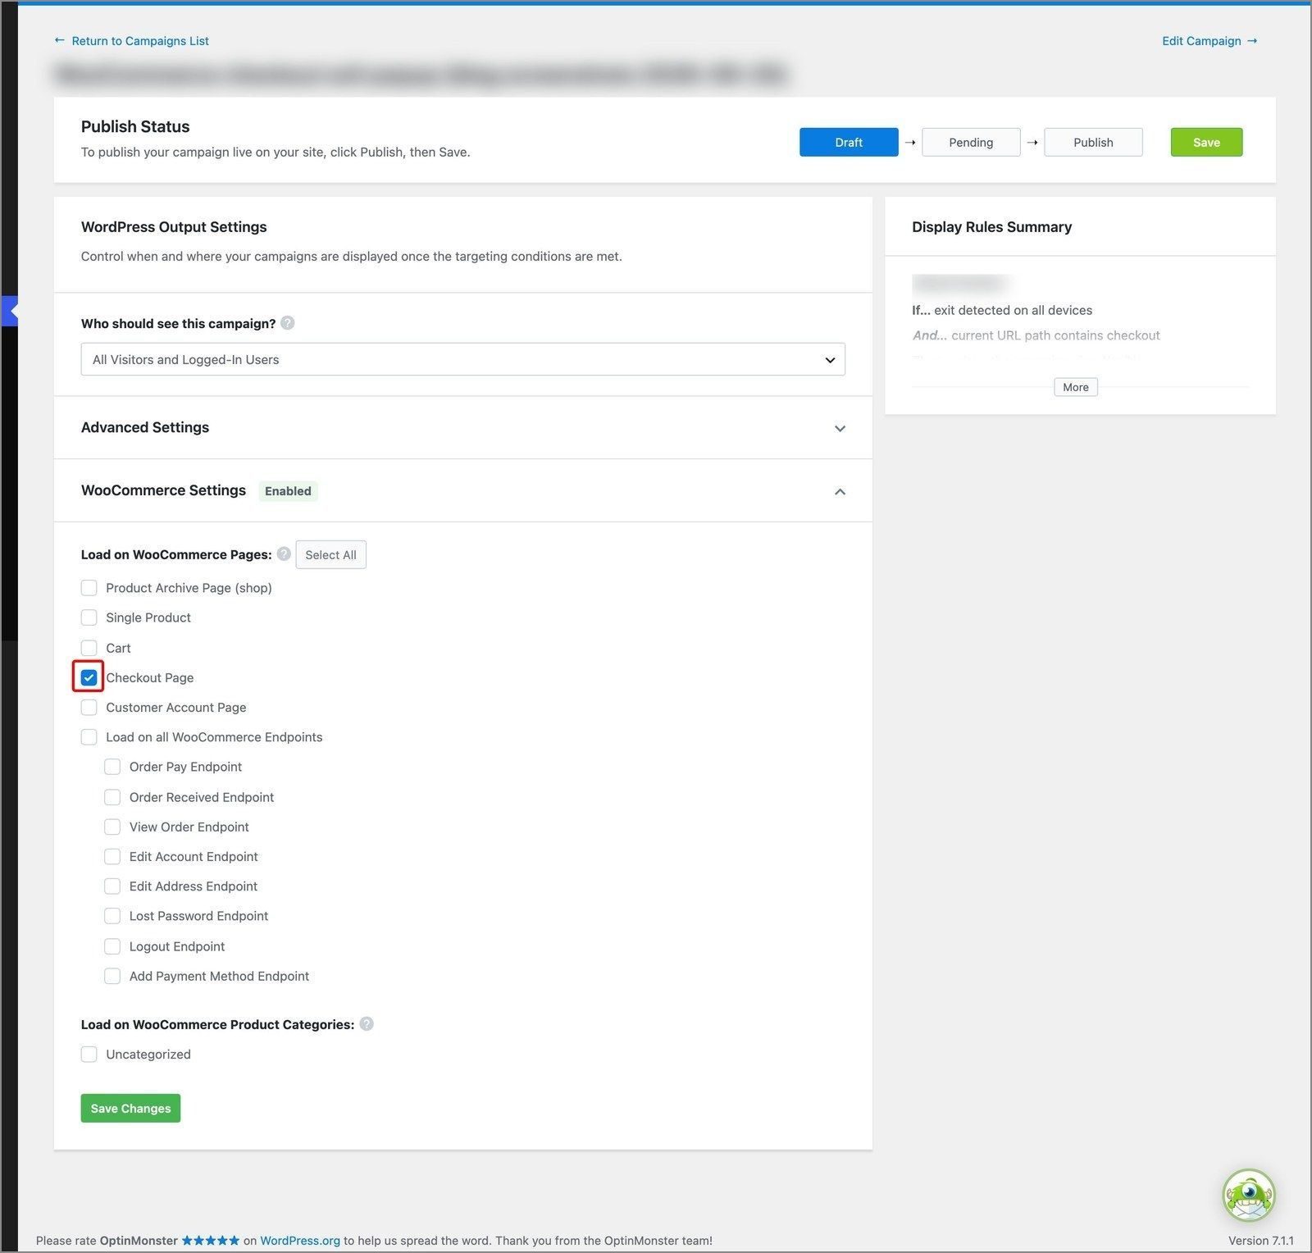Click the 'Version 7.1.1' footer text
Screen dimensions: 1312x1253
1260,1240
